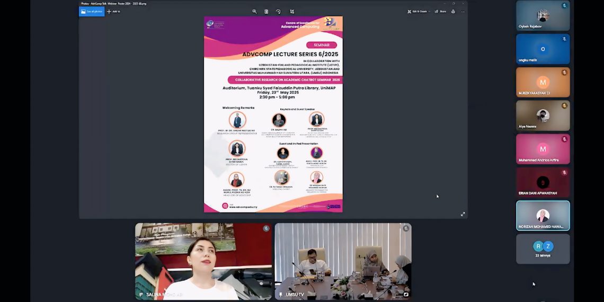Zoom in with the magnifier icon
This screenshot has width=604, height=302.
[x=255, y=12]
